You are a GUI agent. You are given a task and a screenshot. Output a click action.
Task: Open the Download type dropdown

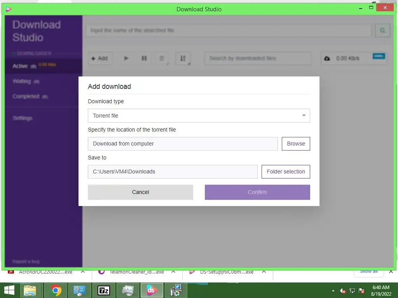point(199,116)
